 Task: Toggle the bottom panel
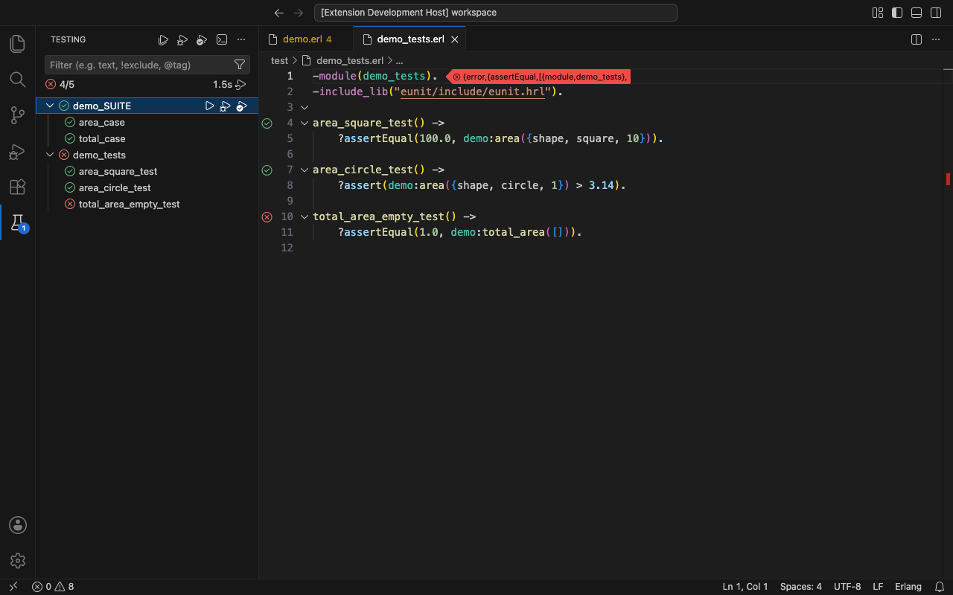tap(917, 13)
